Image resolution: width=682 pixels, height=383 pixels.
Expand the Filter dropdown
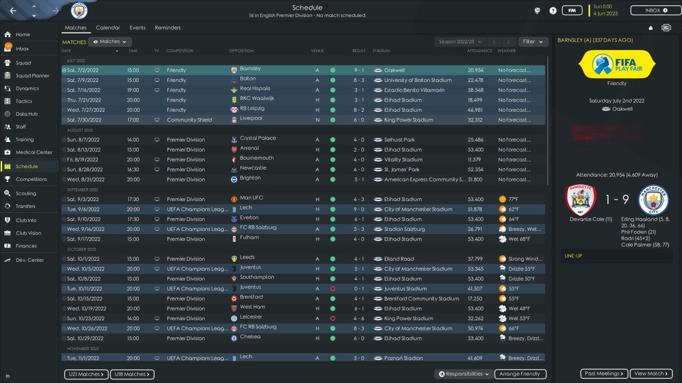pos(533,41)
